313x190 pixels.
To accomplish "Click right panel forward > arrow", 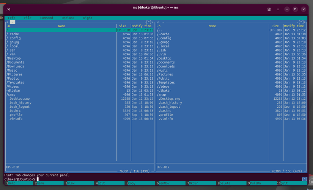I will tap(305, 22).
